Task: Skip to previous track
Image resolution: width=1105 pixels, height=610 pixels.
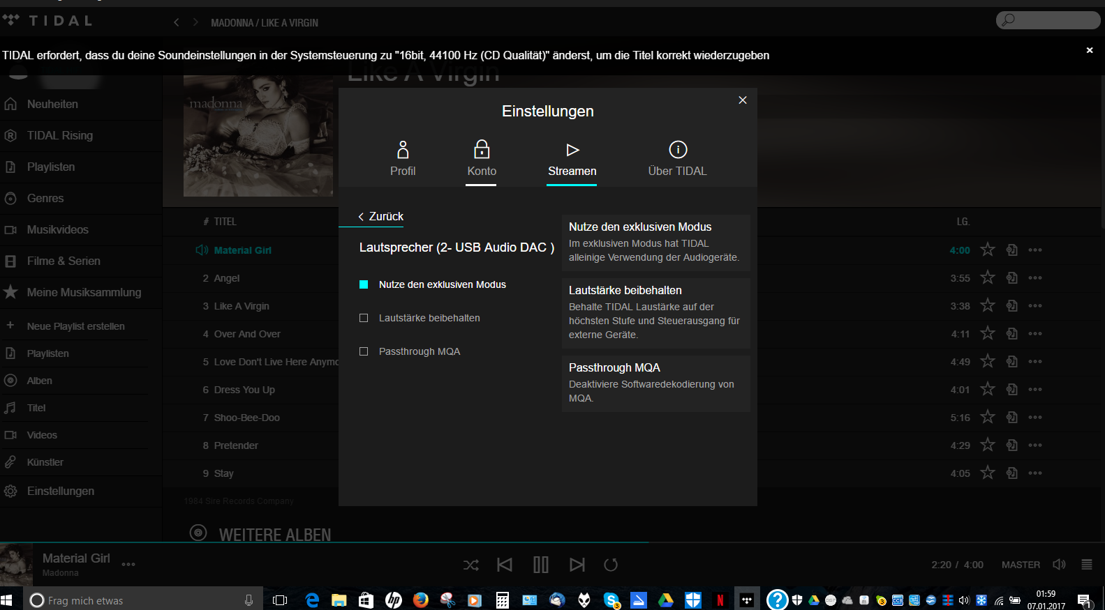Action: [x=505, y=565]
